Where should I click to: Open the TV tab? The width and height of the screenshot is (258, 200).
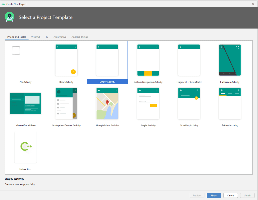(47, 37)
